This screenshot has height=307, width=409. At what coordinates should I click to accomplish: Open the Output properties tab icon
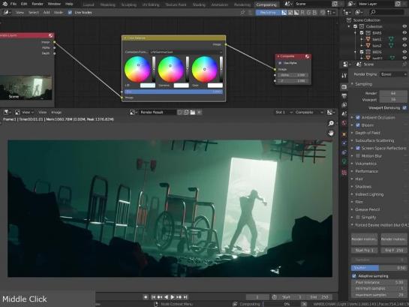344,96
